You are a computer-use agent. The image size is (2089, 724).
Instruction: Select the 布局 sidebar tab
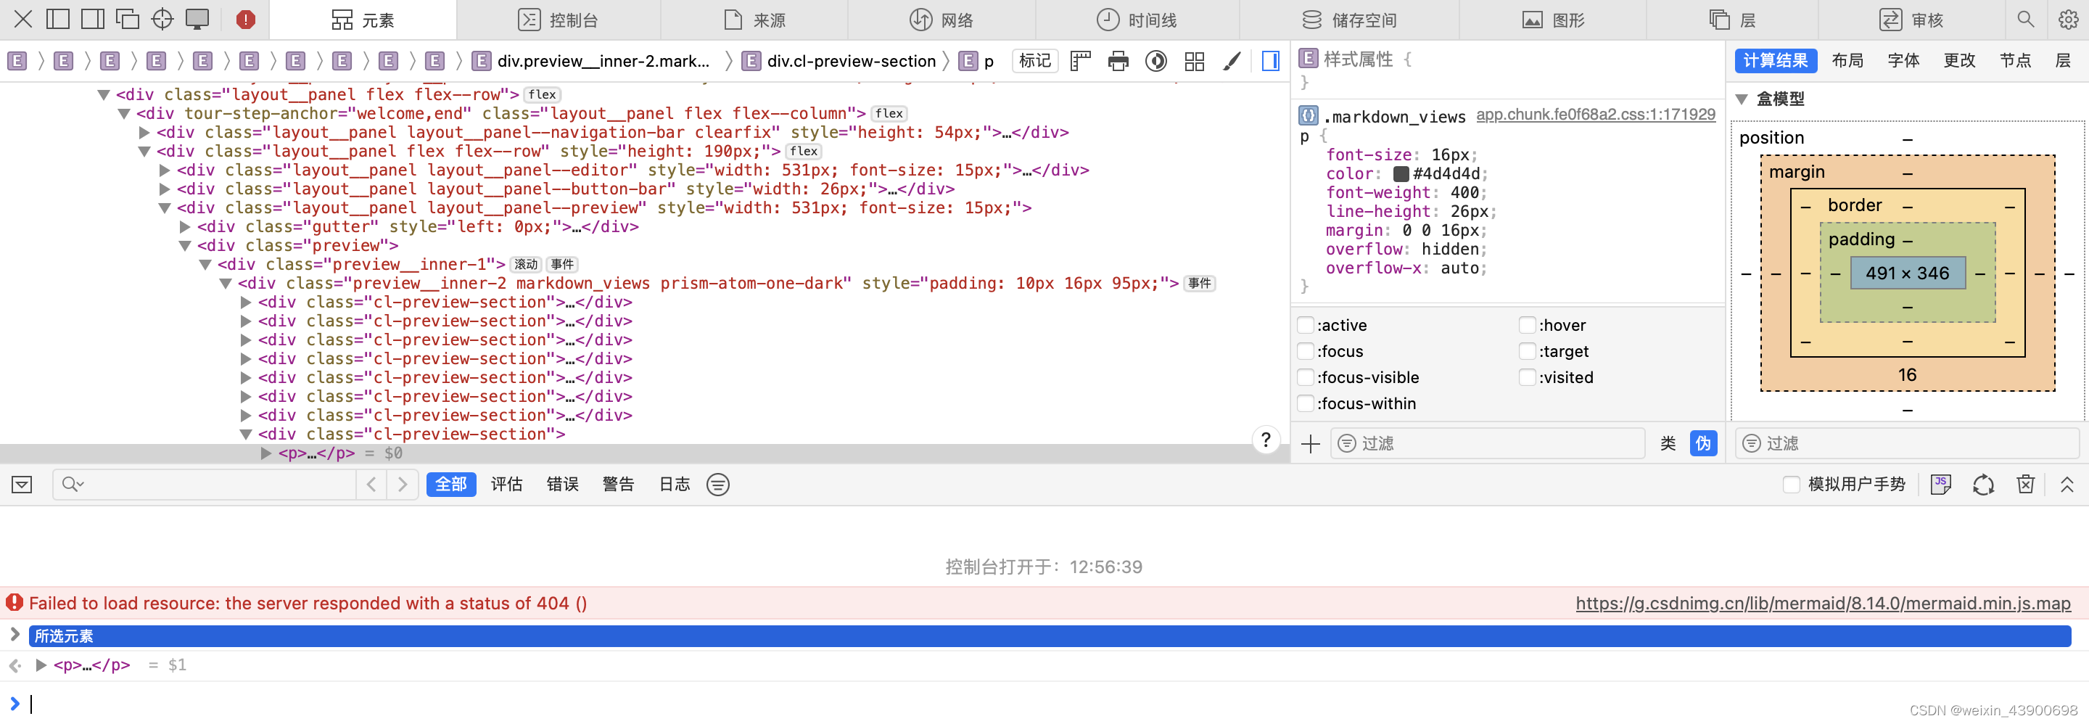pyautogui.click(x=1847, y=61)
